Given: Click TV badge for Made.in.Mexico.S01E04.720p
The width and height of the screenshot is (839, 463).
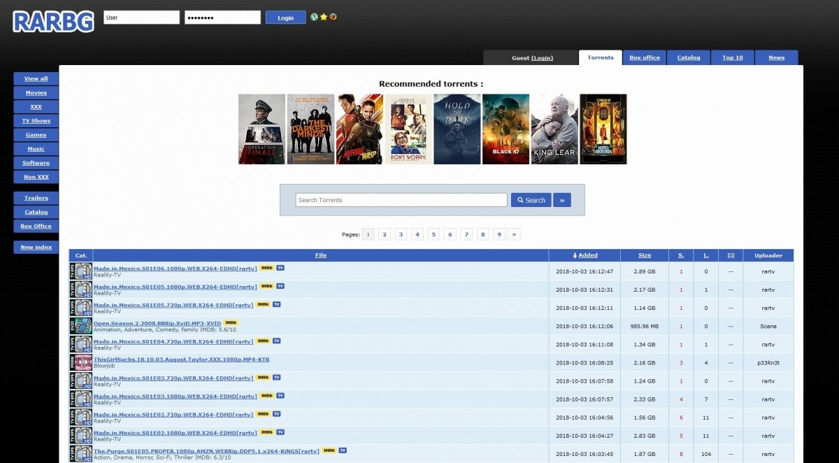Looking at the screenshot, I should tap(277, 341).
